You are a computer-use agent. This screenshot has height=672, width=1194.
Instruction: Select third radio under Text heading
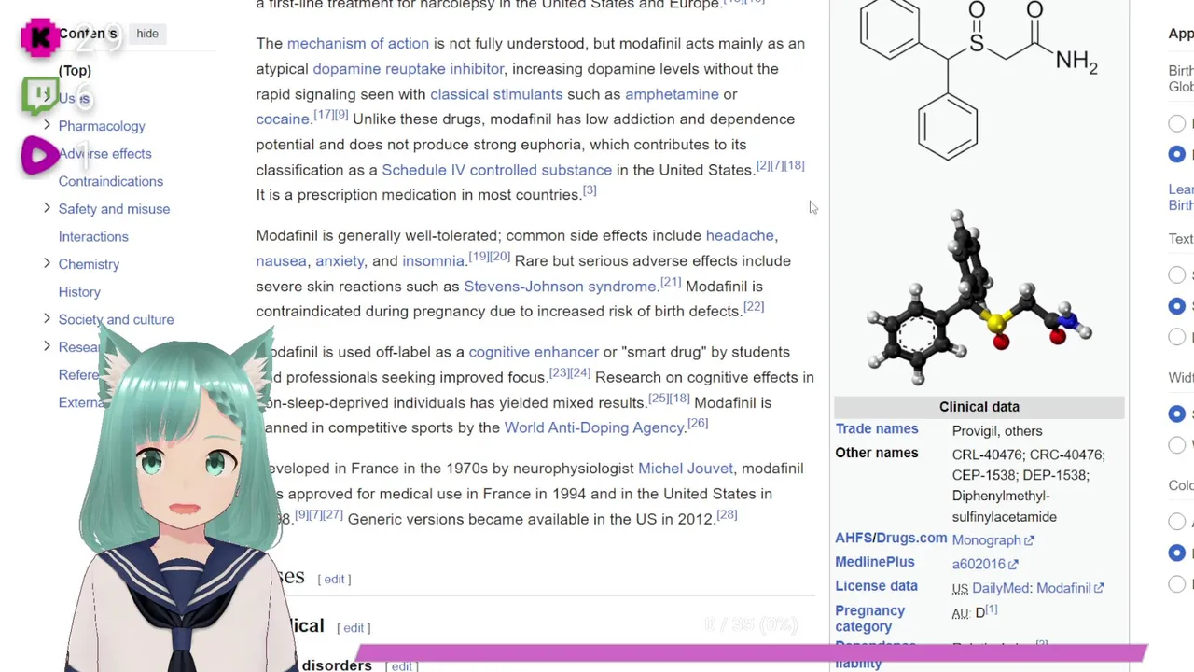click(x=1177, y=336)
